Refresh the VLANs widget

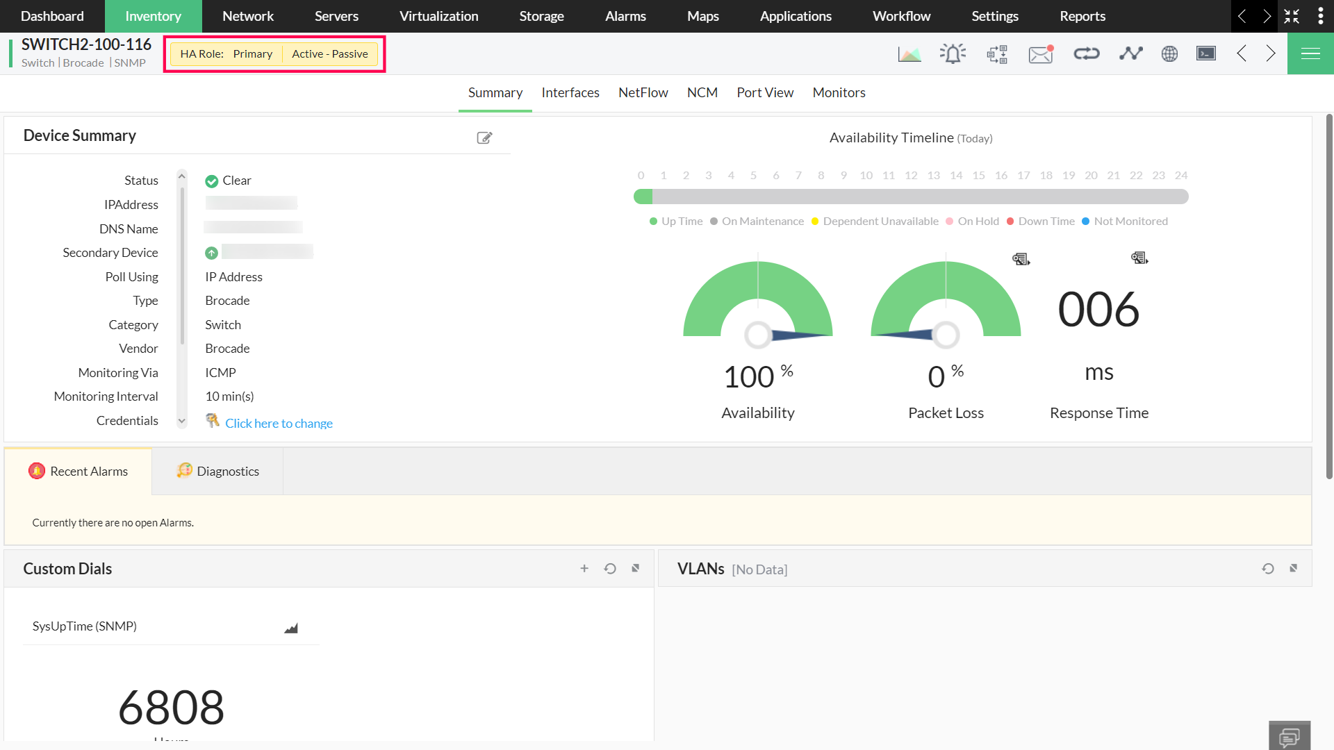coord(1268,568)
